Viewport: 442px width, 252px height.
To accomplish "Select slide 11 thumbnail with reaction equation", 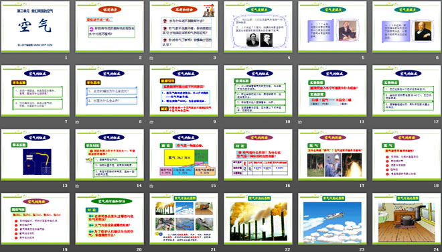I will [332, 90].
